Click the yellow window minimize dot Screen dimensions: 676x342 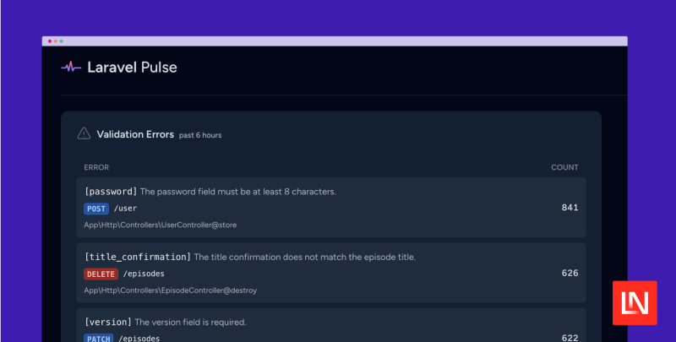[x=55, y=41]
